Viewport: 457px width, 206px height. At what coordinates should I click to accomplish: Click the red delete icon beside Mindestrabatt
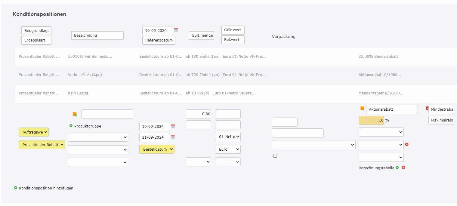(x=427, y=108)
